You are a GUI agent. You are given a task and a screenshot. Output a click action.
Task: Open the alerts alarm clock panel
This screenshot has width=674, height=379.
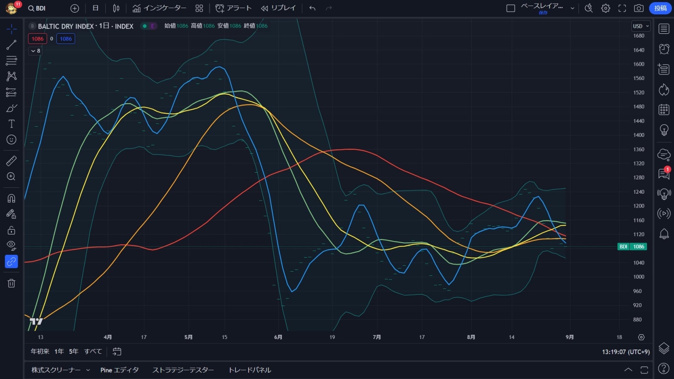[x=664, y=49]
